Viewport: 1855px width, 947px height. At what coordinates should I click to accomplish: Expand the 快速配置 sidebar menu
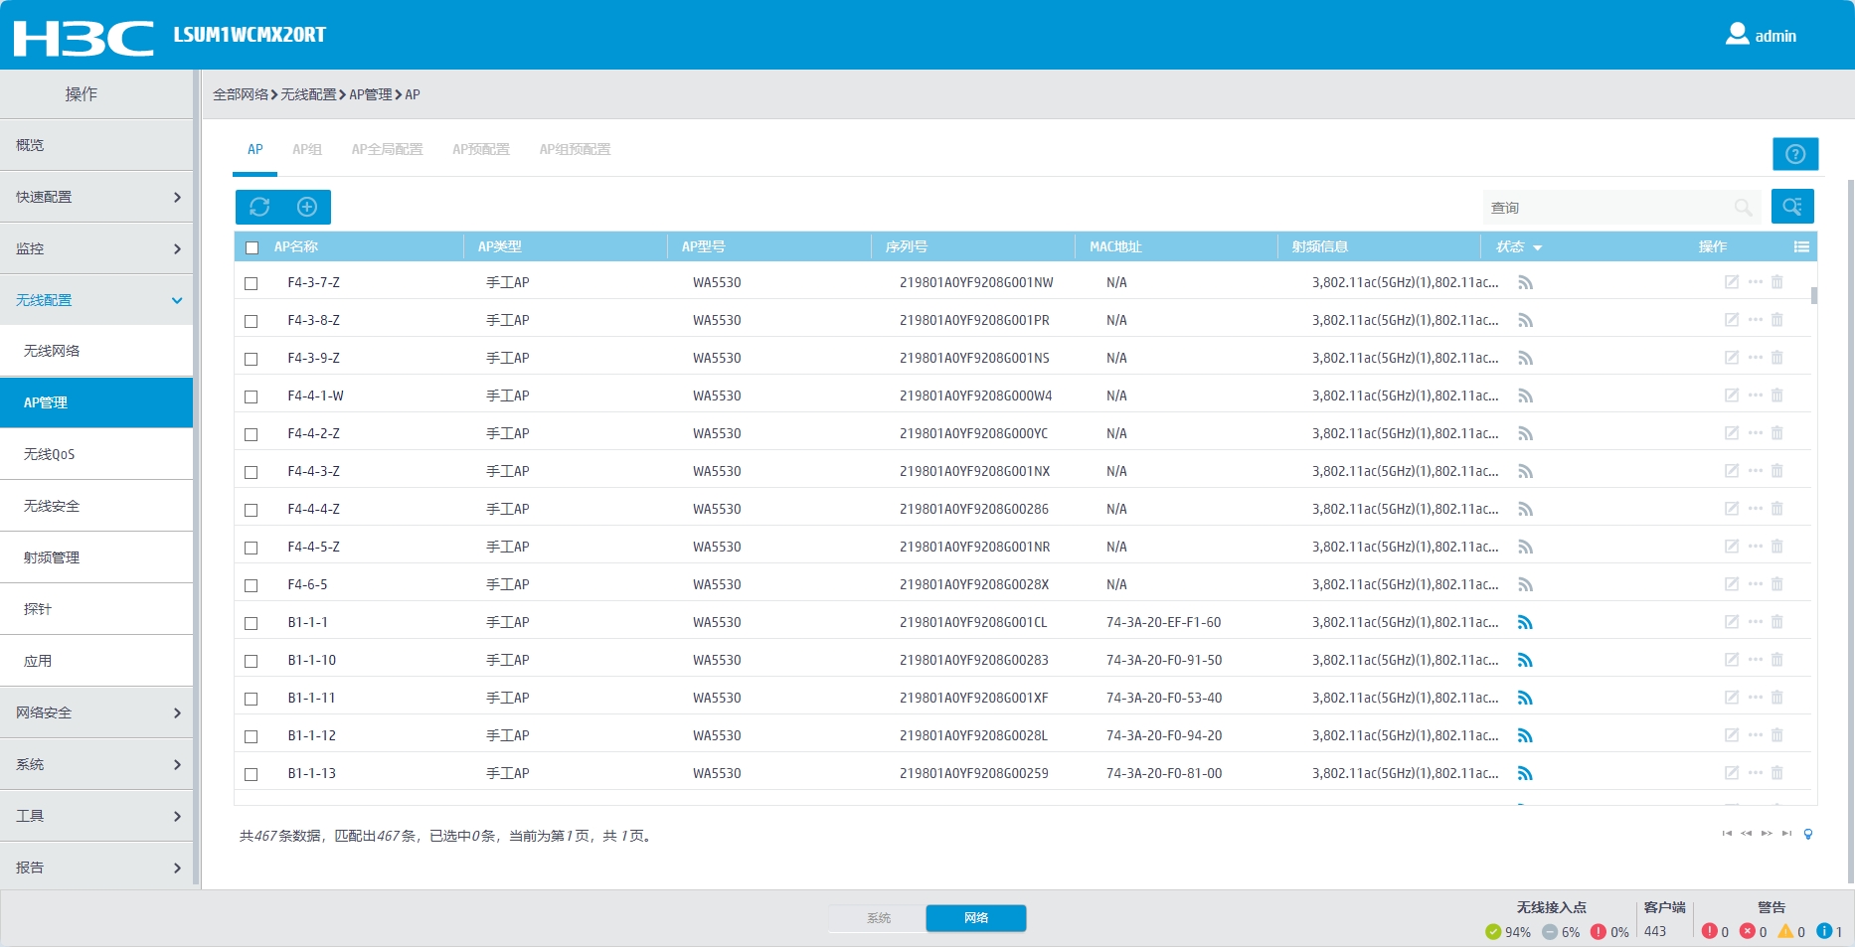96,197
